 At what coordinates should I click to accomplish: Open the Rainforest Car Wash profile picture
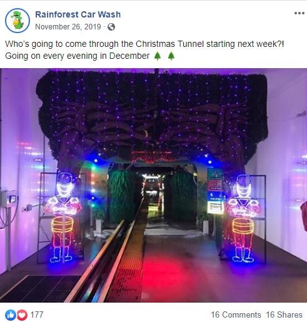[x=18, y=21]
